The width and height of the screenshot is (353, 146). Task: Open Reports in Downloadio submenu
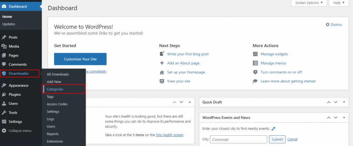pos(53,134)
